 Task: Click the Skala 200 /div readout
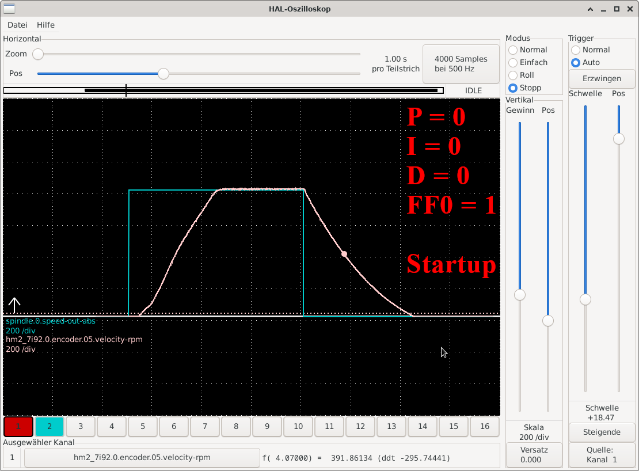(x=534, y=432)
